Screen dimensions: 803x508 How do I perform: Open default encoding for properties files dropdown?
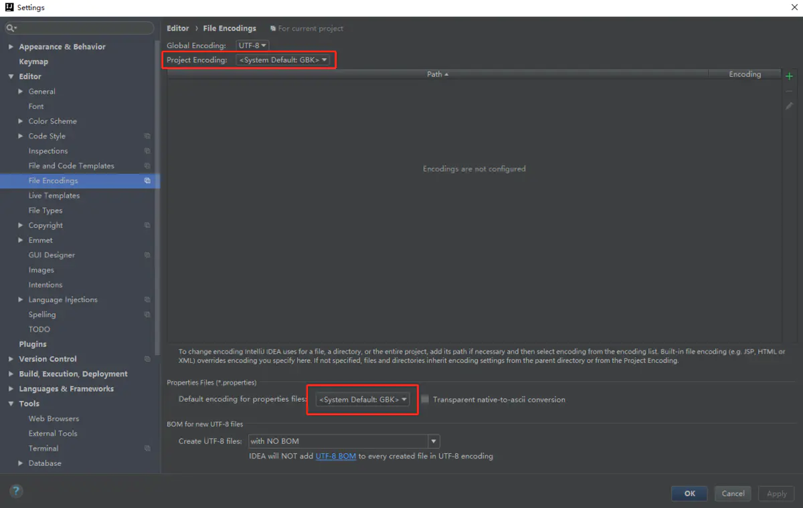(363, 399)
